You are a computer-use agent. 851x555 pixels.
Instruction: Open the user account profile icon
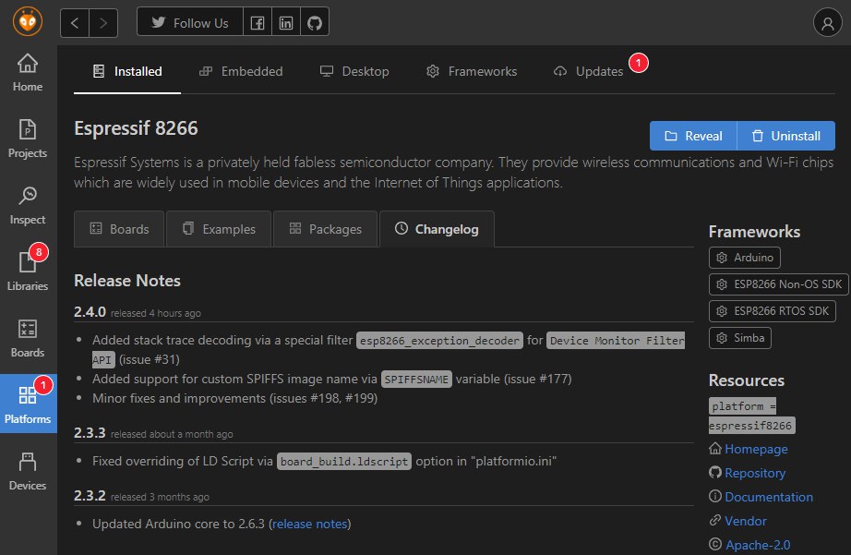[x=827, y=22]
